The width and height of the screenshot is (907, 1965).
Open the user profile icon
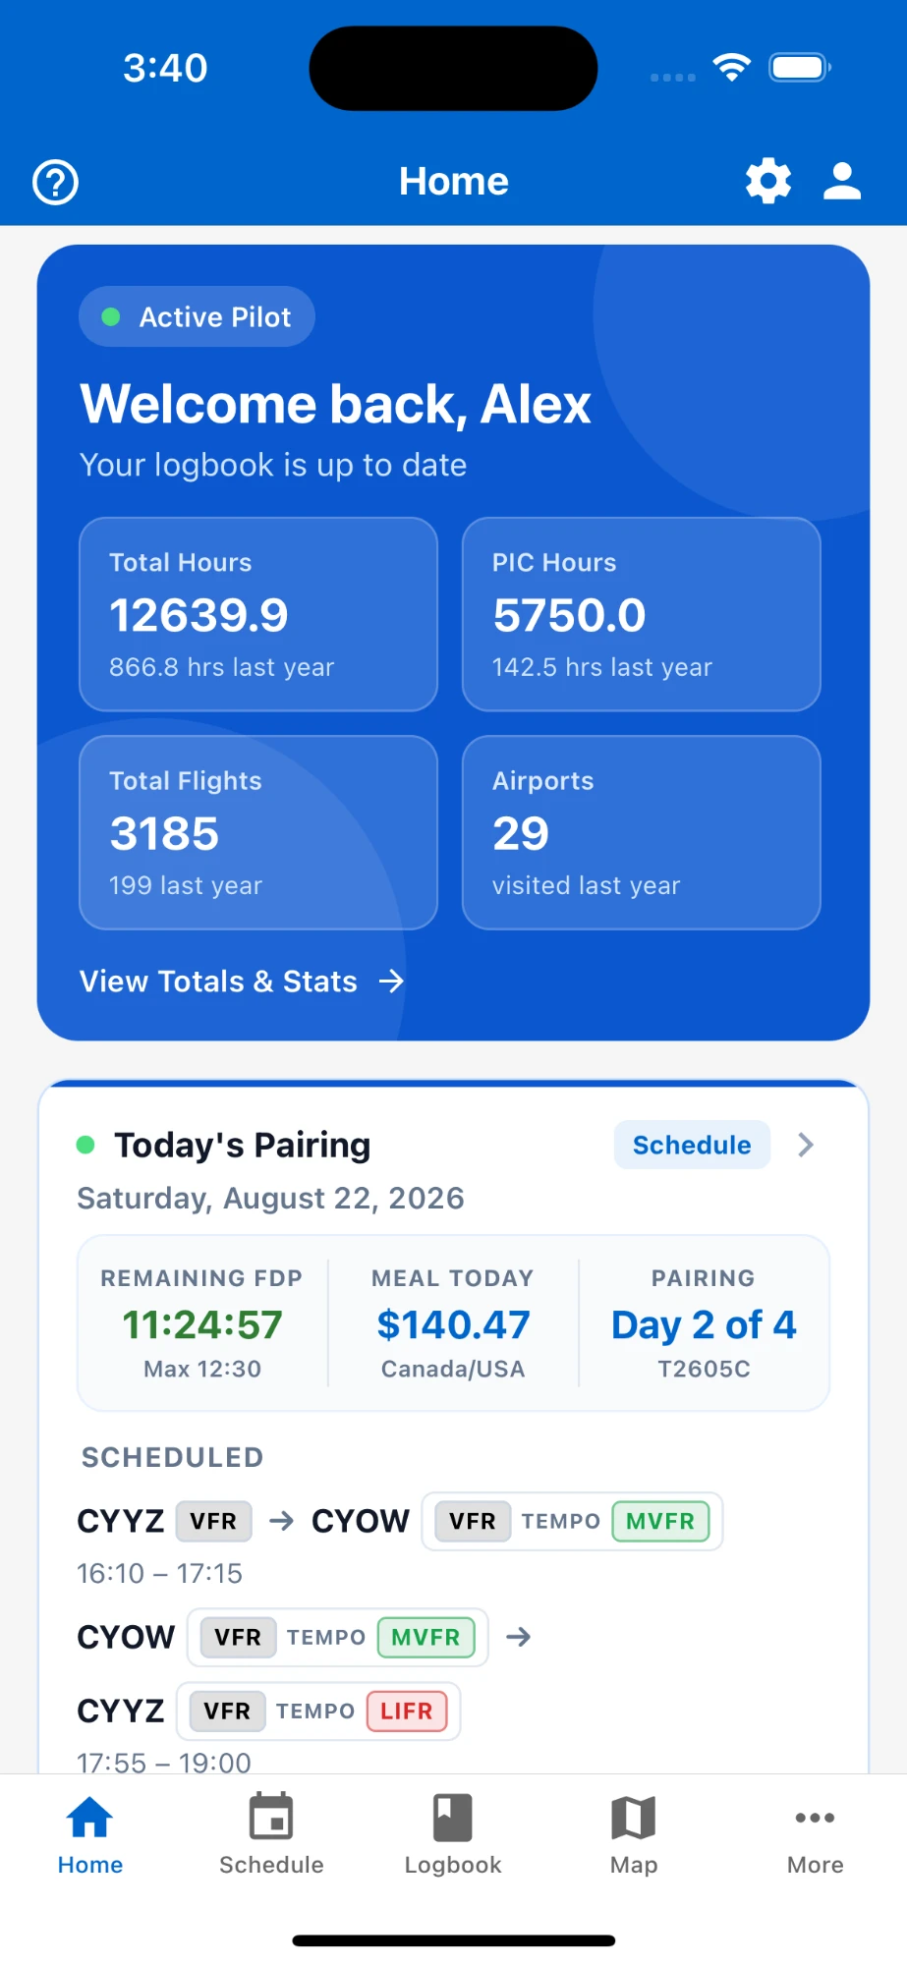pos(842,181)
